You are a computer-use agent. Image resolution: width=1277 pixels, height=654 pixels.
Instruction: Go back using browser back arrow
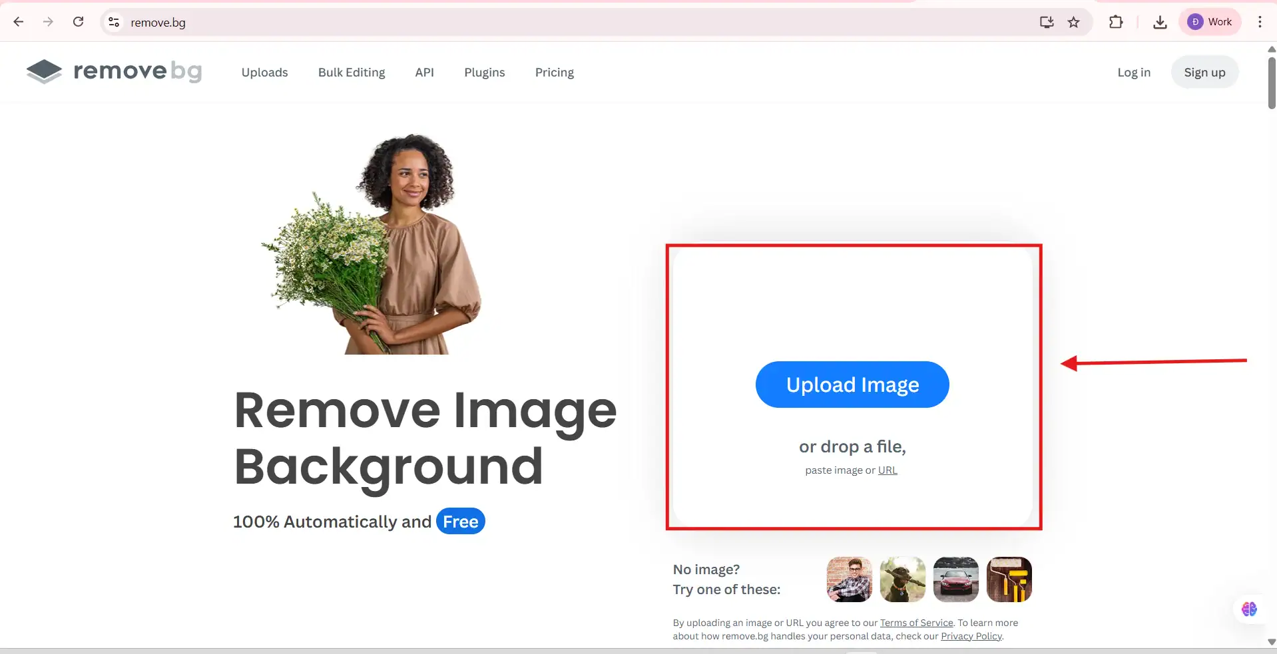[x=19, y=22]
